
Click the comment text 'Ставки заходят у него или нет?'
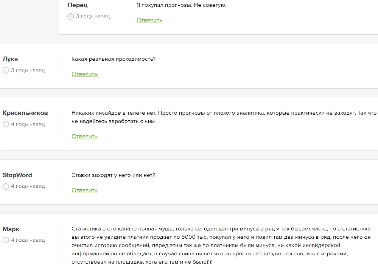113,175
